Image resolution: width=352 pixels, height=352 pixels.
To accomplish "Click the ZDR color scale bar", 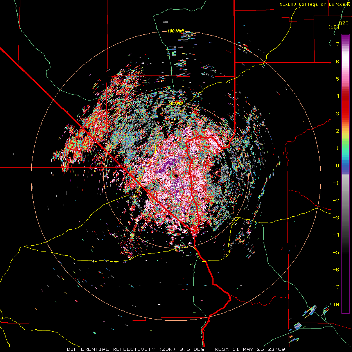I will [x=345, y=174].
